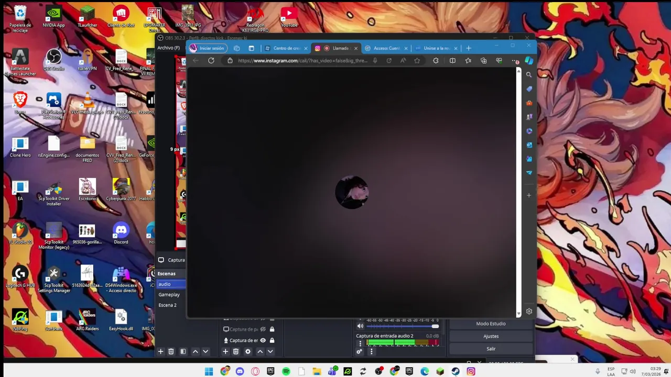The width and height of the screenshot is (671, 377).
Task: Click the Instagram address bar URL
Action: click(302, 61)
